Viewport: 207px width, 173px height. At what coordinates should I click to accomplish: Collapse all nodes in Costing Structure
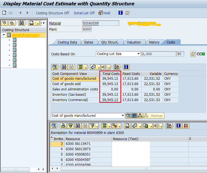click(x=12, y=23)
